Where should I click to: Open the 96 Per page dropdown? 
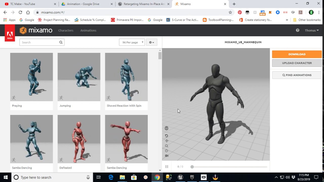[x=132, y=42]
